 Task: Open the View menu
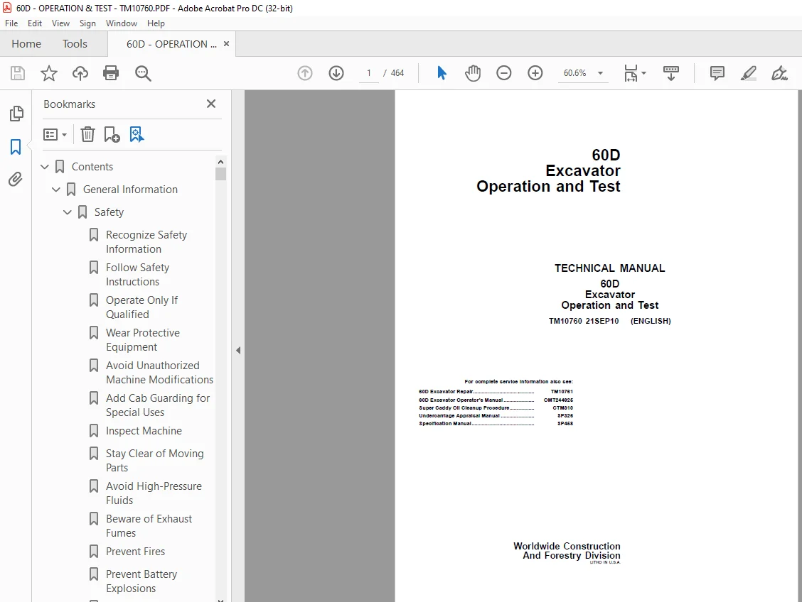[x=60, y=23]
